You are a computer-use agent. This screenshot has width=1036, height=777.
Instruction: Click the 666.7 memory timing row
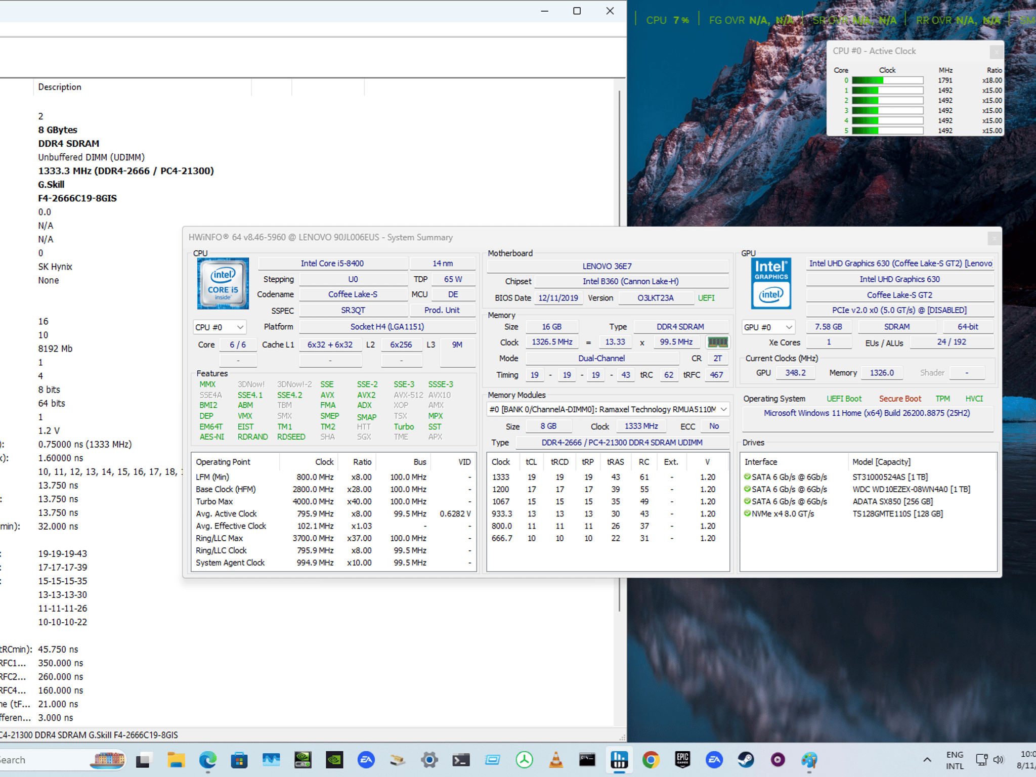coord(608,538)
